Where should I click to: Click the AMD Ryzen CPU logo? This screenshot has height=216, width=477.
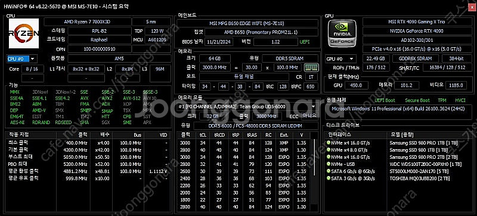(x=24, y=33)
